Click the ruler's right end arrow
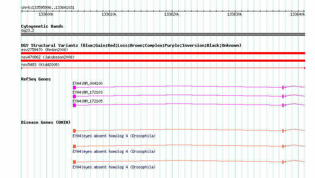This screenshot has width=315, height=178. [x=304, y=11]
